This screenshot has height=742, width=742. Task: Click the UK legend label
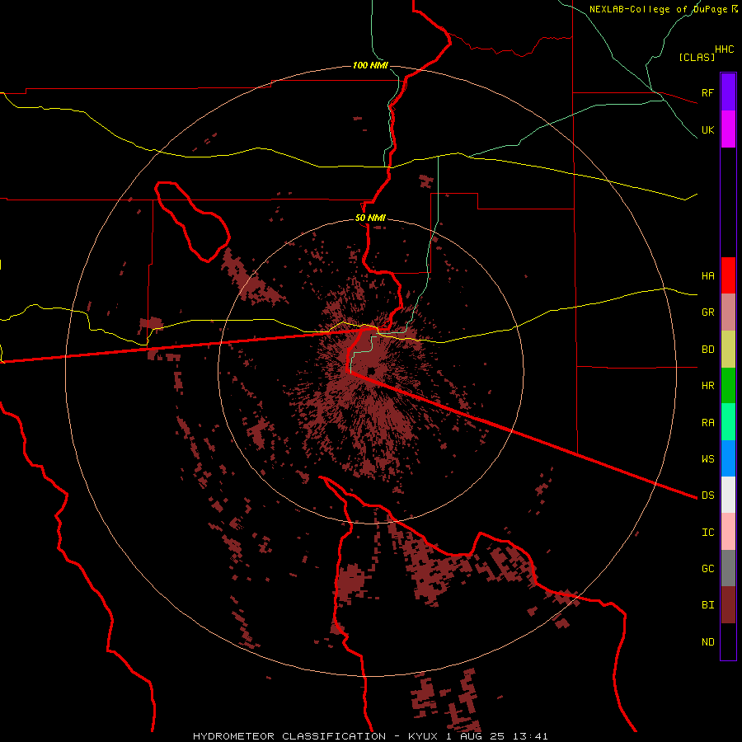707,129
